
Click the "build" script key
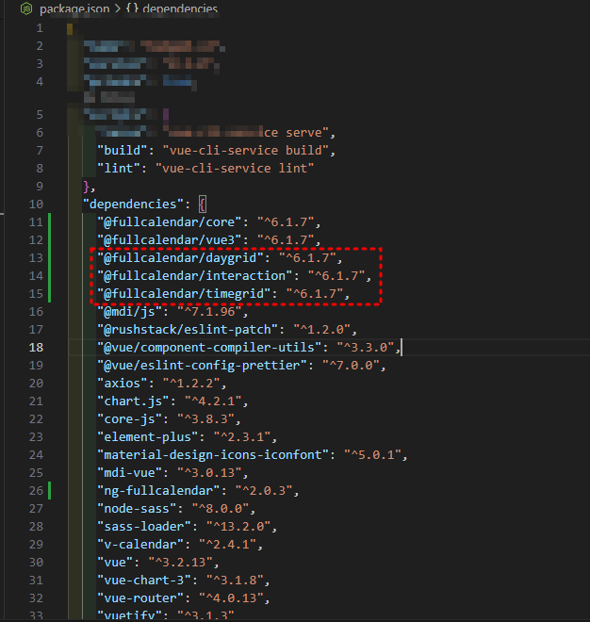pos(123,151)
